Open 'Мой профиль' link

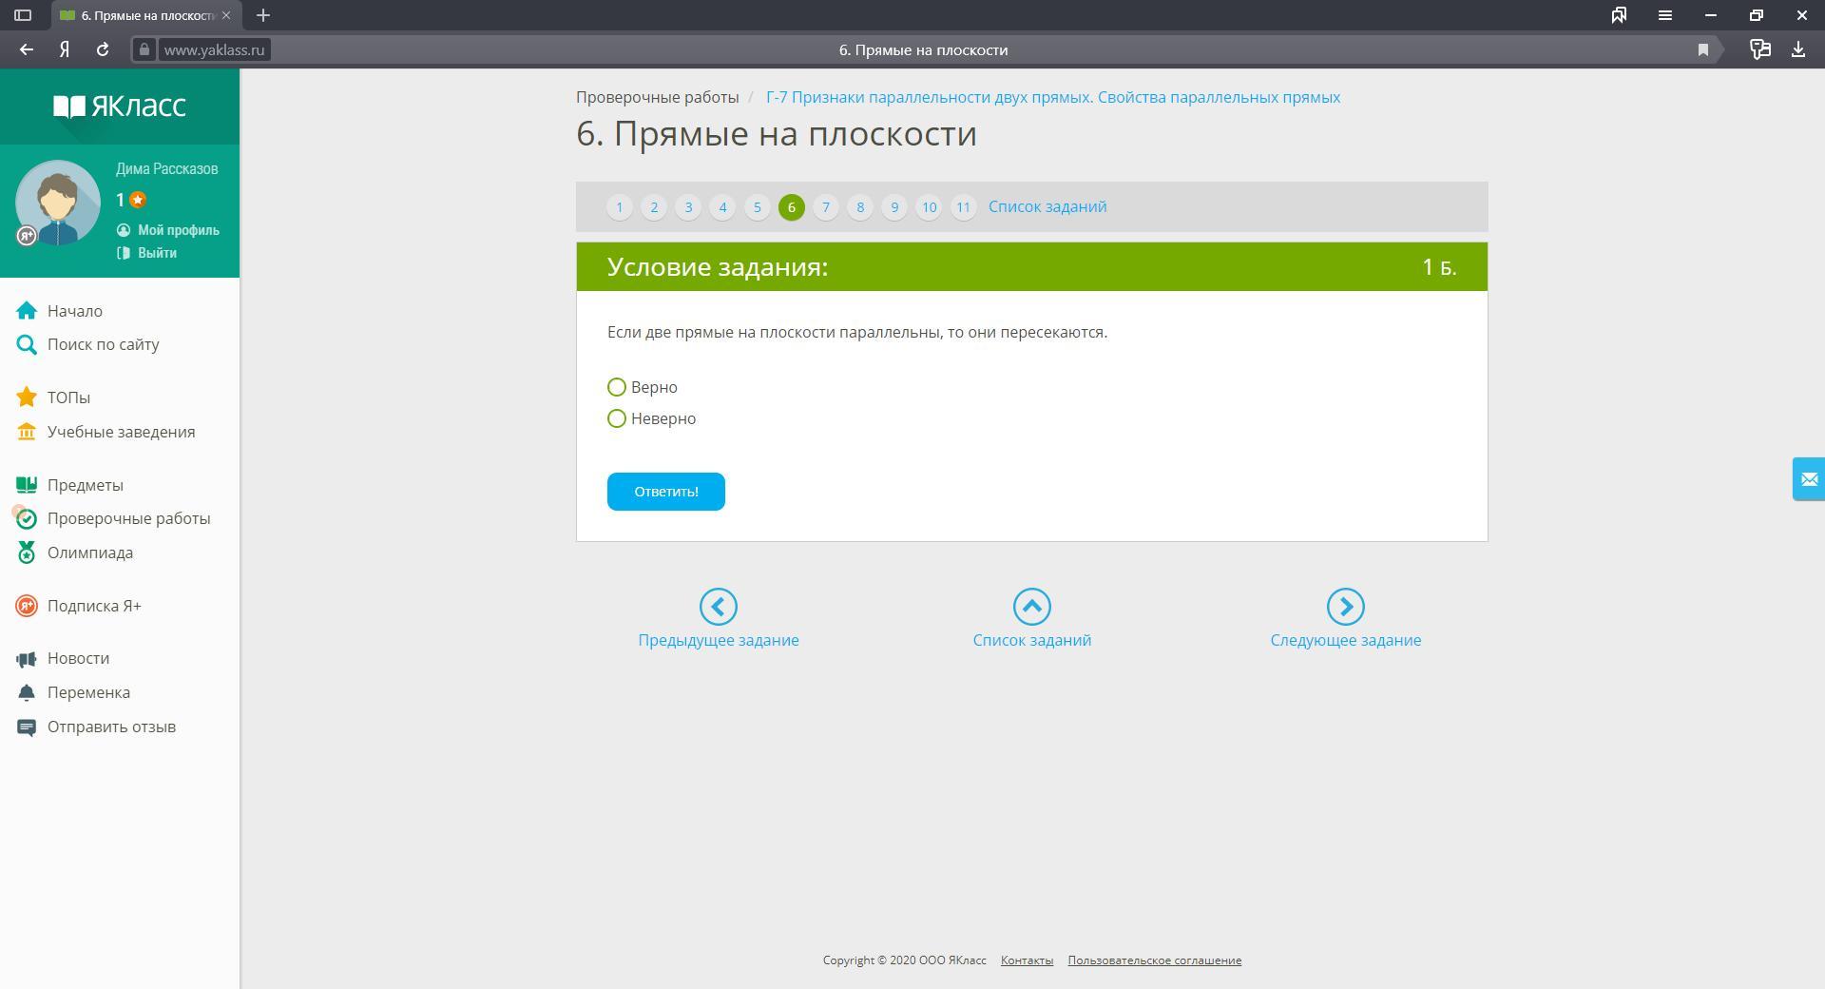179,230
